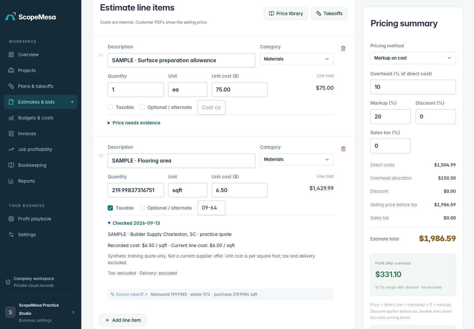Navigate to Budgets & costs
474x329 pixels.
coord(40,118)
